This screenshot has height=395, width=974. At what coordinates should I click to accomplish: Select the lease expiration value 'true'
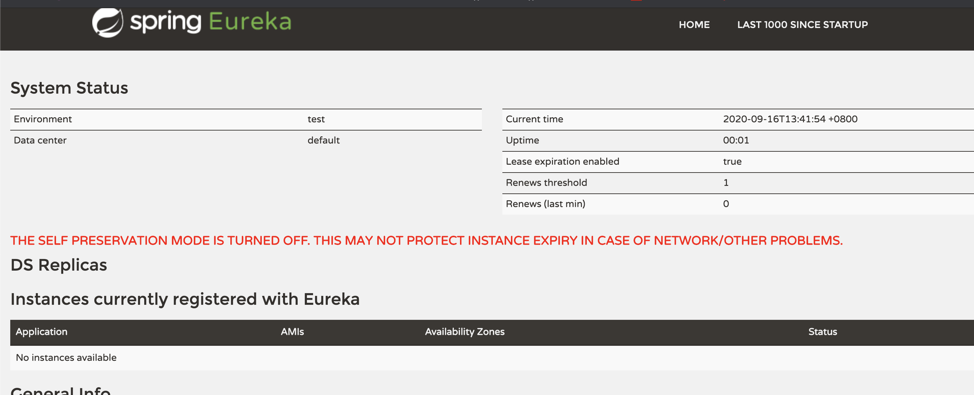[732, 161]
